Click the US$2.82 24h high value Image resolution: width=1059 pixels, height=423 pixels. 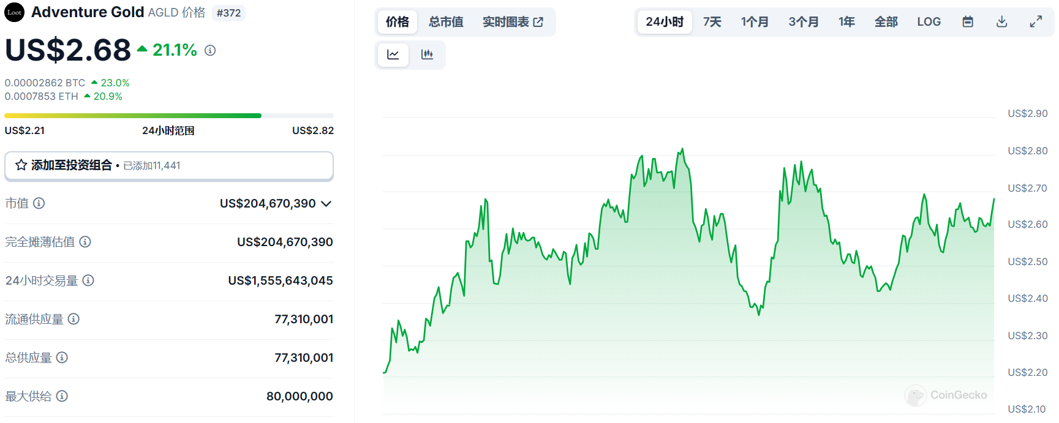[x=313, y=130]
